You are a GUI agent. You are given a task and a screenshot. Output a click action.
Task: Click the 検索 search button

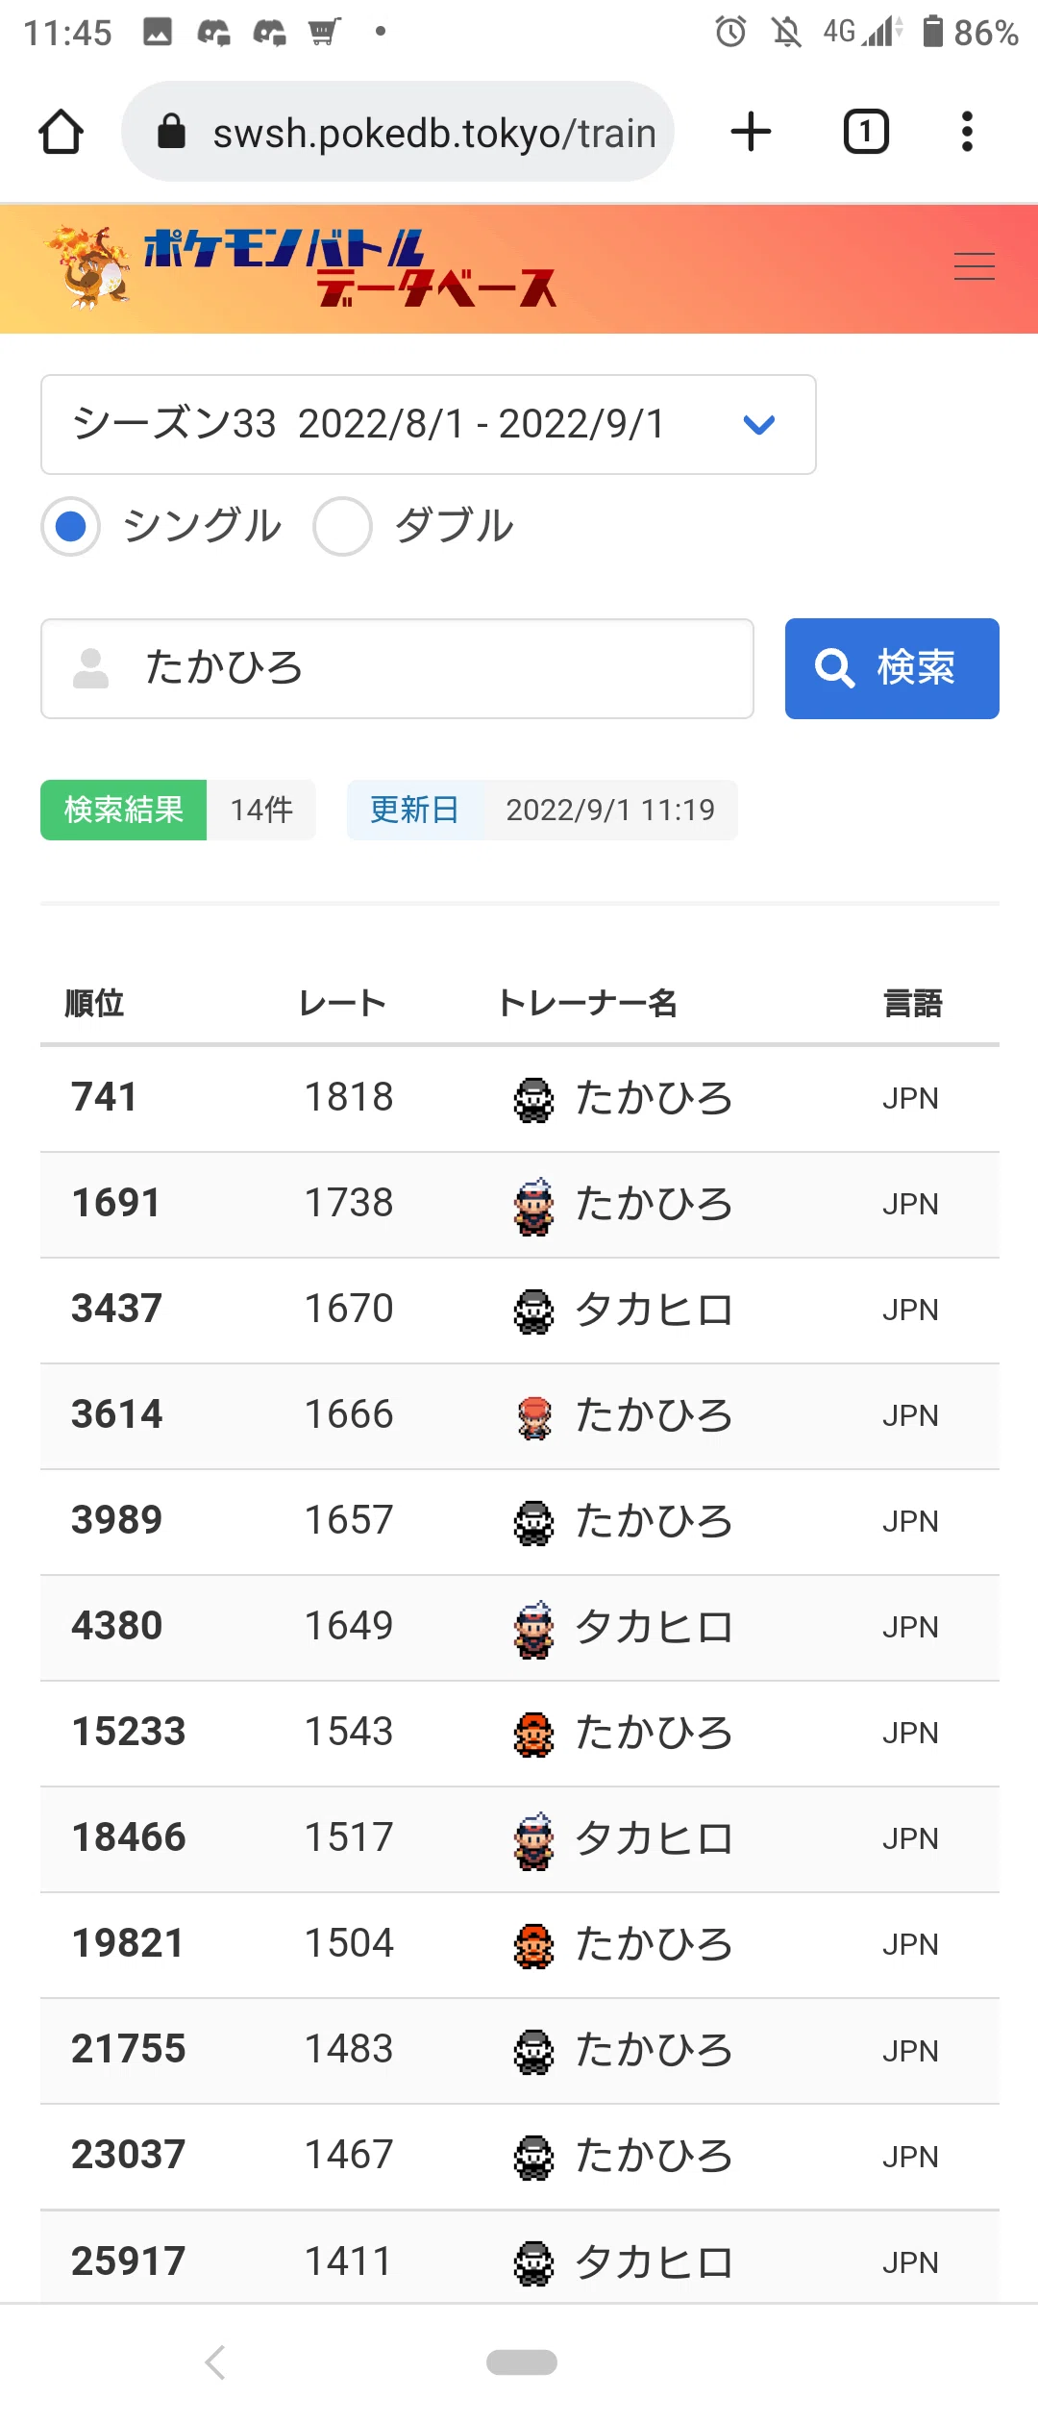[x=892, y=668]
